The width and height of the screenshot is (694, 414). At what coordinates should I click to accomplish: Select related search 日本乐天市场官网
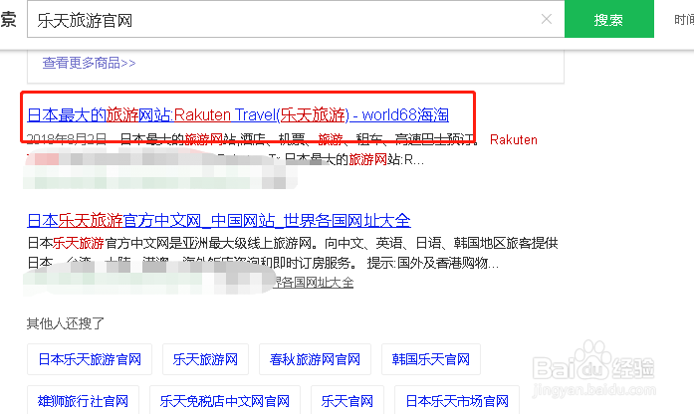coord(457,401)
